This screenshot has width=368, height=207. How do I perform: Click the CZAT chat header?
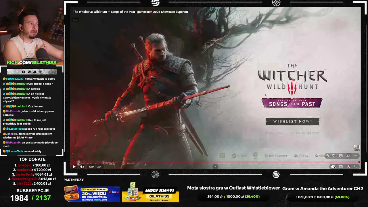32,72
